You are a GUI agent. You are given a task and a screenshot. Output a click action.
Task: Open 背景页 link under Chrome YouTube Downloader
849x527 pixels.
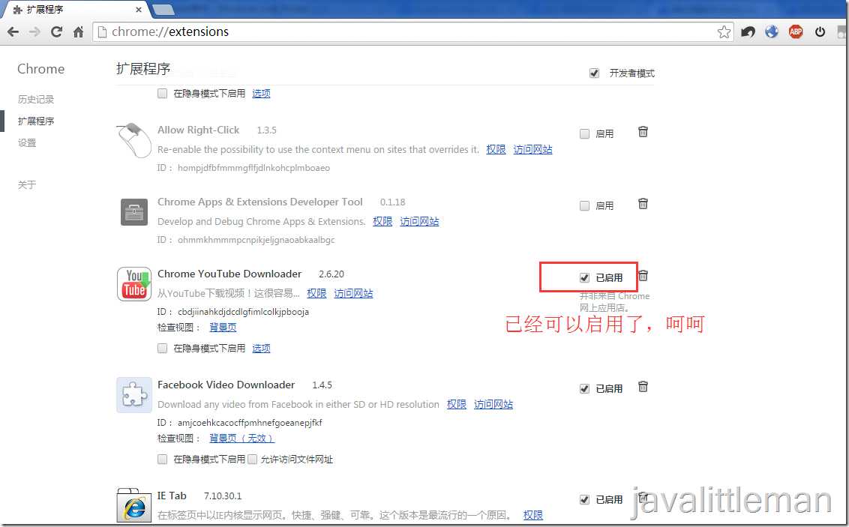[x=223, y=327]
